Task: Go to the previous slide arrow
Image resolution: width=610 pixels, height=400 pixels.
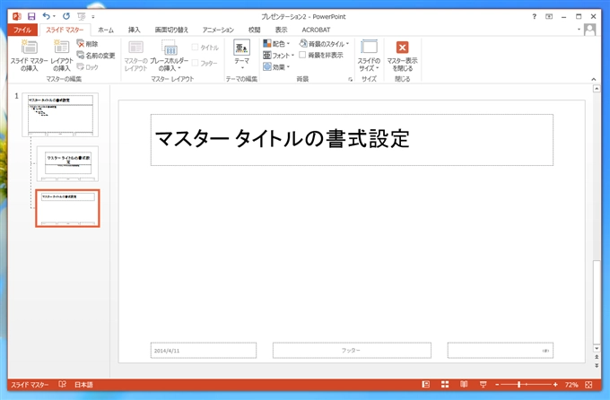Action: click(597, 357)
